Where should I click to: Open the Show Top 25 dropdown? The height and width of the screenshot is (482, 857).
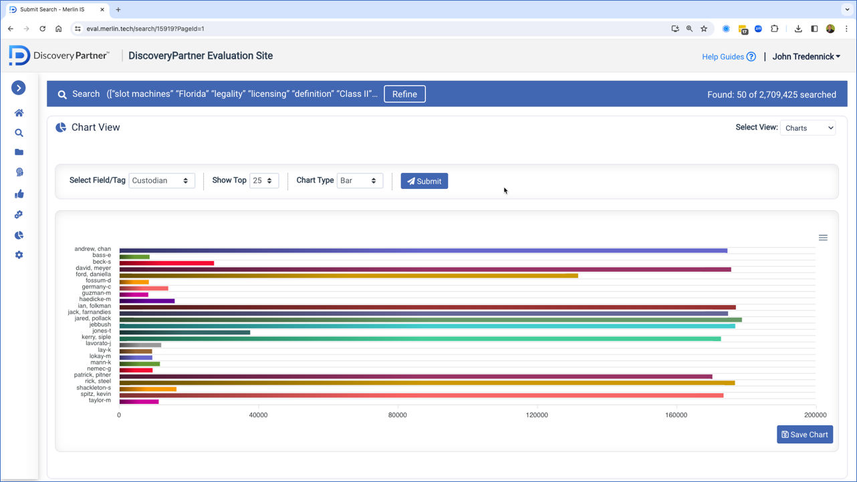(263, 181)
